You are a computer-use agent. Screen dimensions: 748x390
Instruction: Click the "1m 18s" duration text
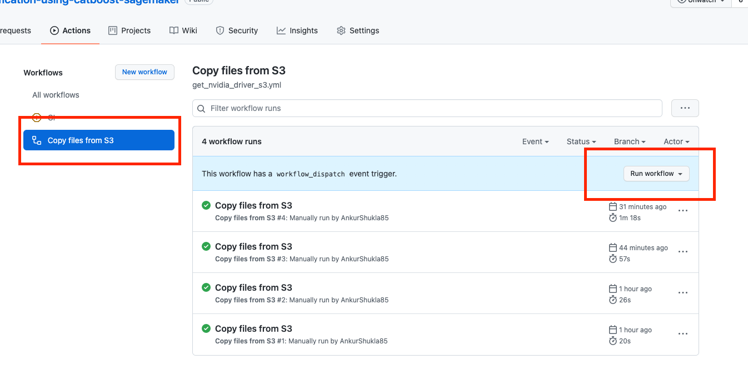(x=630, y=218)
